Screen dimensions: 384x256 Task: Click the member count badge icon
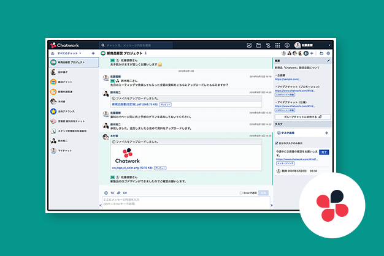point(306,53)
